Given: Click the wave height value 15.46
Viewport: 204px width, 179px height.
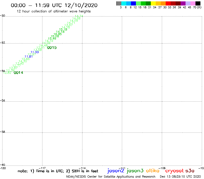Looking at the screenshot, I should click(x=52, y=39).
